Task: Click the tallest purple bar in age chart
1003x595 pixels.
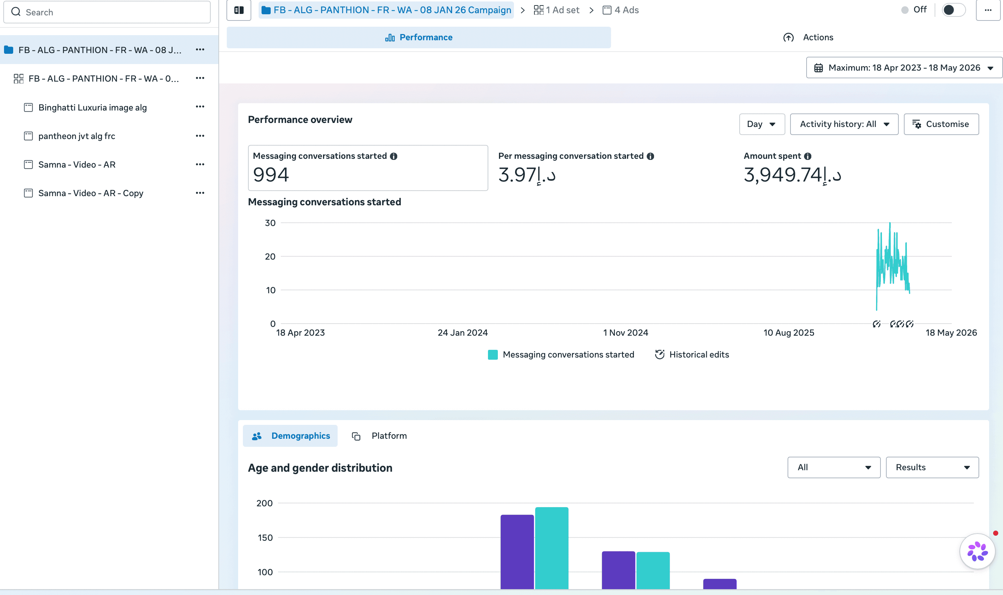Action: click(x=517, y=552)
